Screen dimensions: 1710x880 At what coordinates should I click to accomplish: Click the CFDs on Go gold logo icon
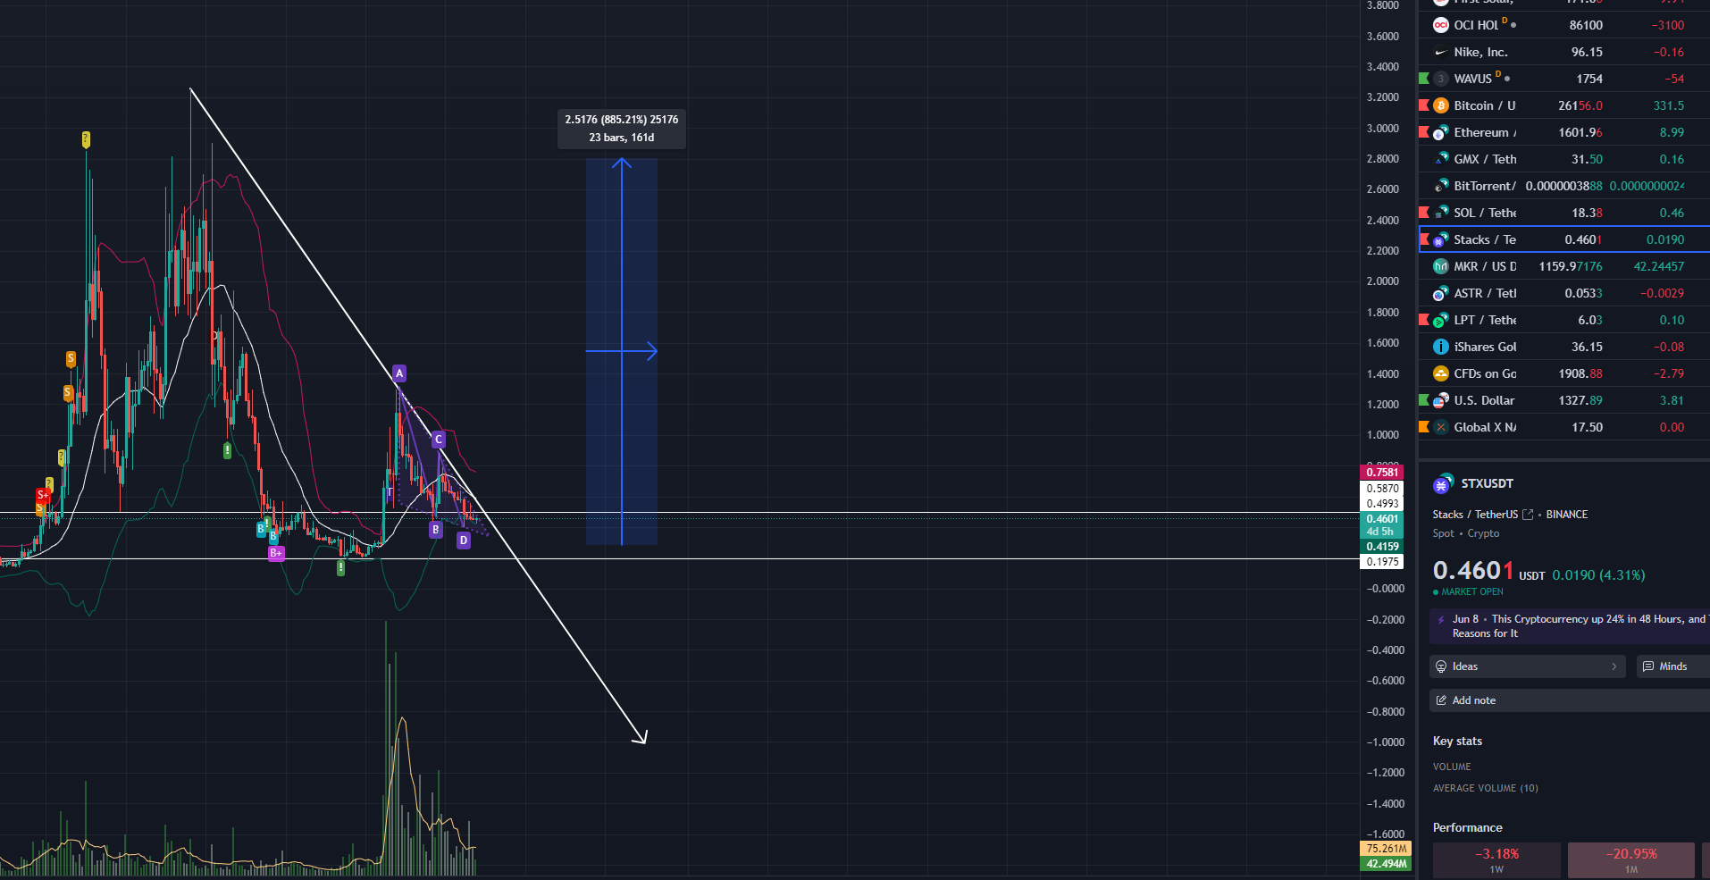pyautogui.click(x=1440, y=373)
